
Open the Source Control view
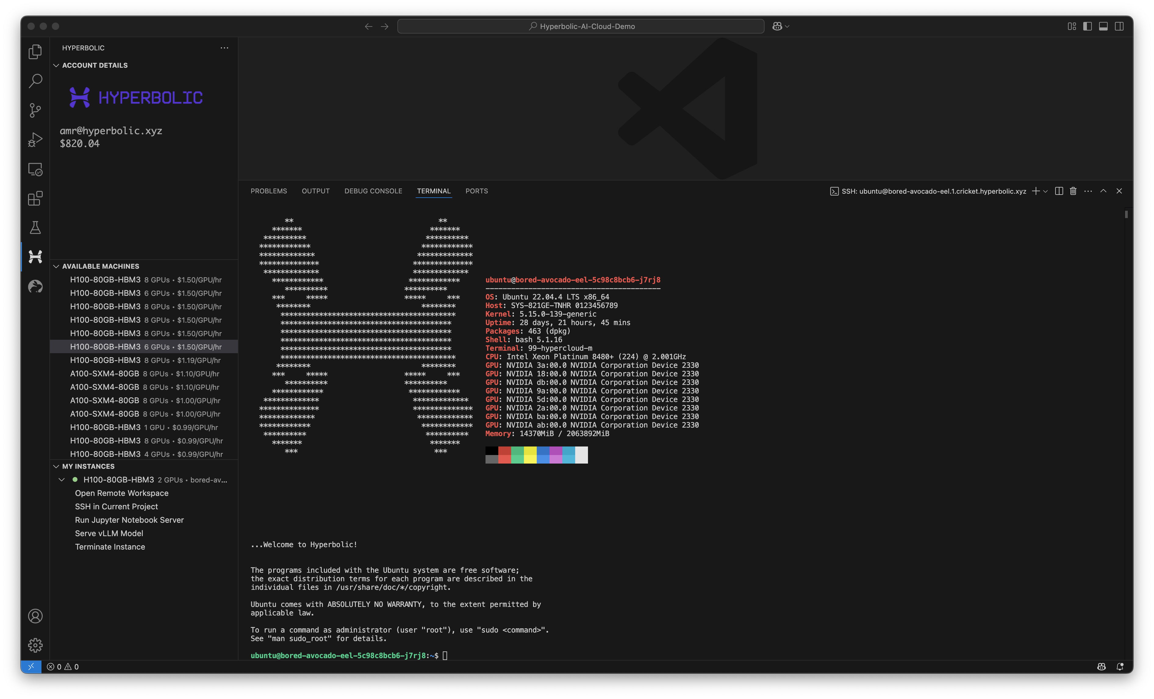[x=35, y=110]
